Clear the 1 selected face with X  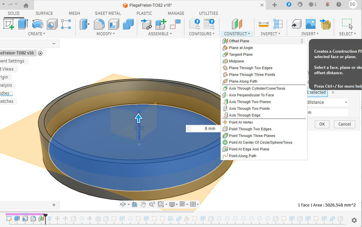(x=333, y=92)
